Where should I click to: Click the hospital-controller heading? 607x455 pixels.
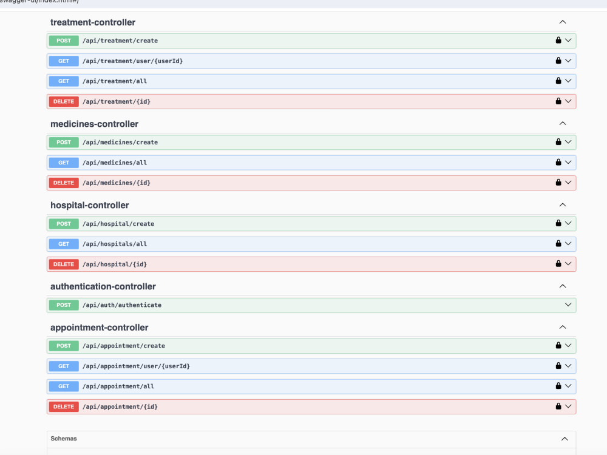point(90,205)
